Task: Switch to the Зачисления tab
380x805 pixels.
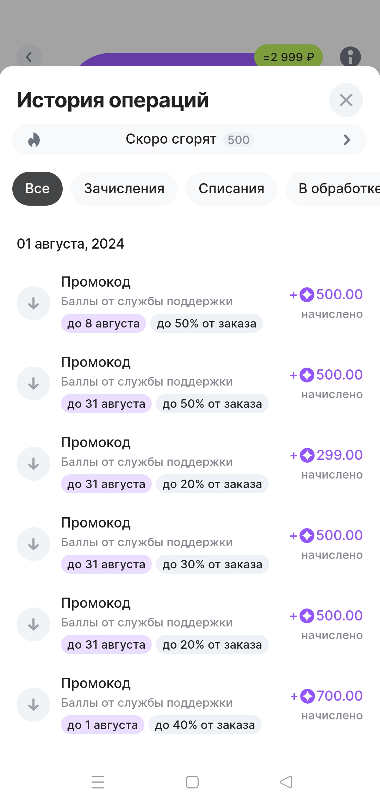Action: pyautogui.click(x=124, y=189)
